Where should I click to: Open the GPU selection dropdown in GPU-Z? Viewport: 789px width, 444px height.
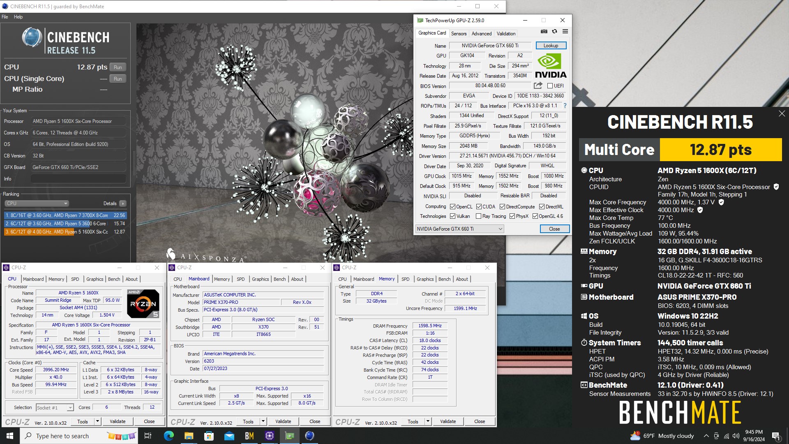pos(459,229)
